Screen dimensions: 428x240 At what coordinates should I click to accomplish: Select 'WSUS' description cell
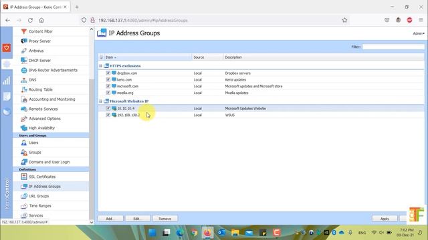[230, 115]
